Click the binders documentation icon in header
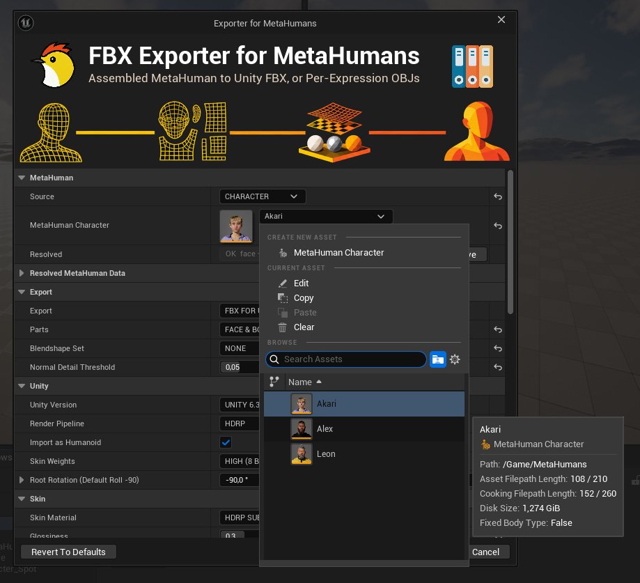 472,67
